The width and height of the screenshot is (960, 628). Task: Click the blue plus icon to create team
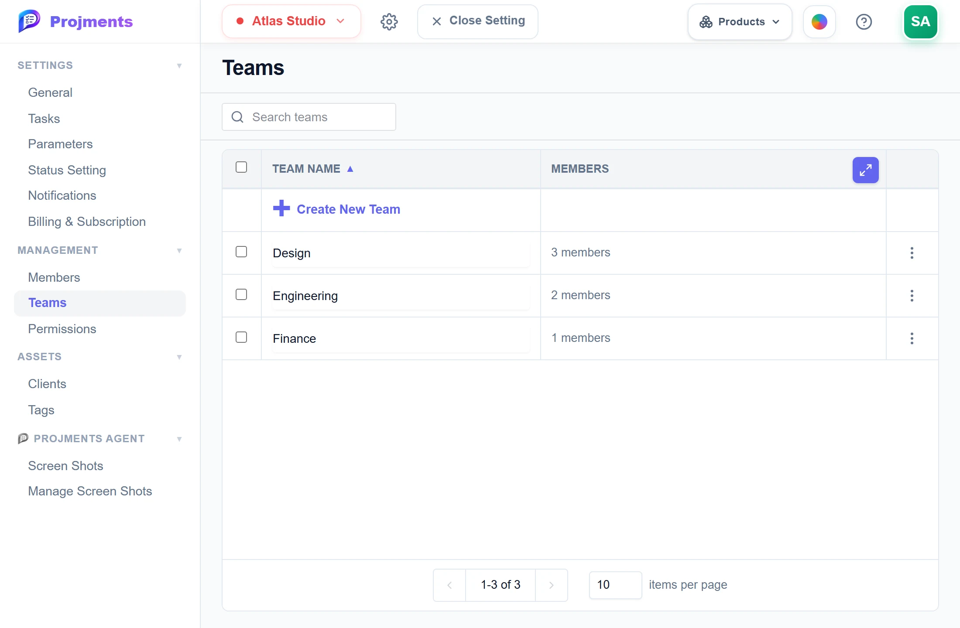point(281,208)
